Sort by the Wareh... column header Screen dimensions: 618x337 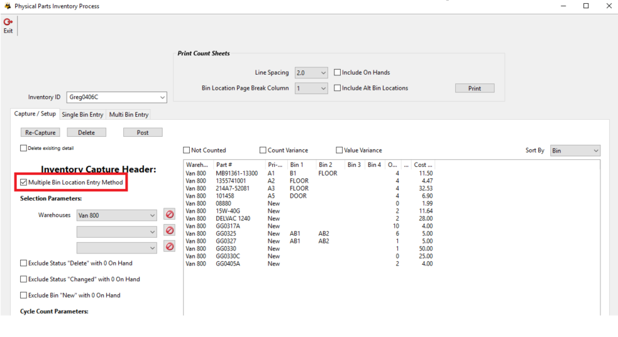tap(198, 165)
